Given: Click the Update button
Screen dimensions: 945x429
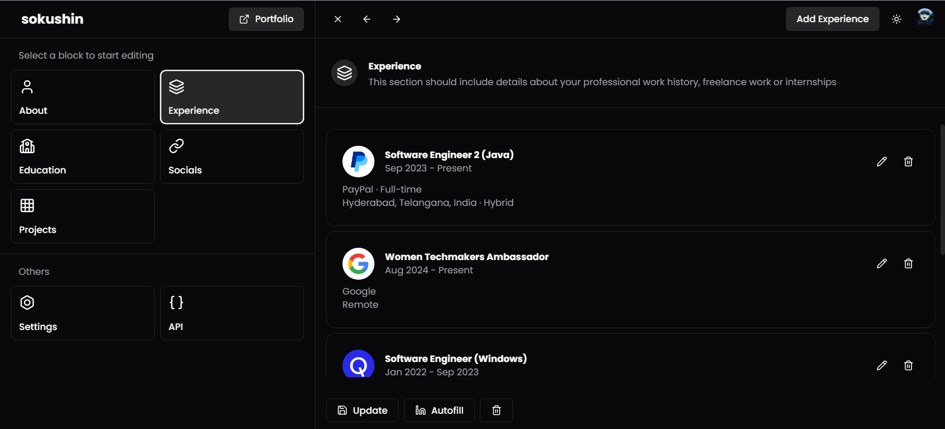Looking at the screenshot, I should [x=362, y=410].
